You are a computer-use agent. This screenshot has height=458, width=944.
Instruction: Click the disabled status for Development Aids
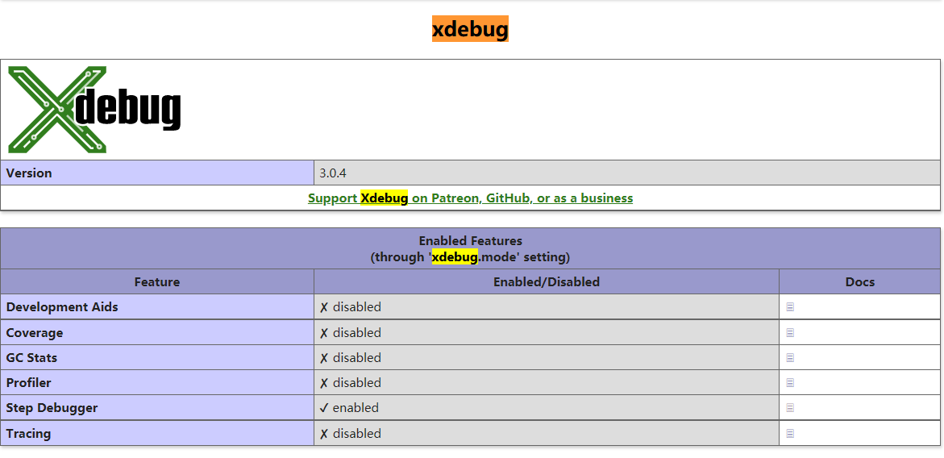click(351, 307)
